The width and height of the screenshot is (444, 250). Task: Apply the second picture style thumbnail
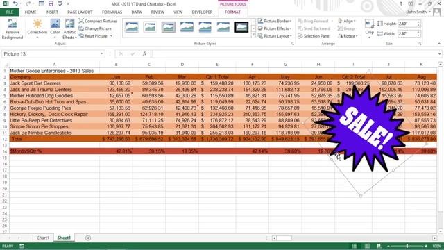[x=150, y=27]
